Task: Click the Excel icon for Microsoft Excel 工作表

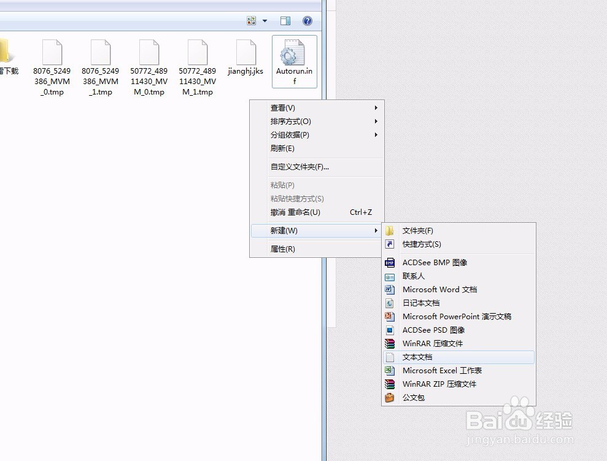Action: point(390,371)
